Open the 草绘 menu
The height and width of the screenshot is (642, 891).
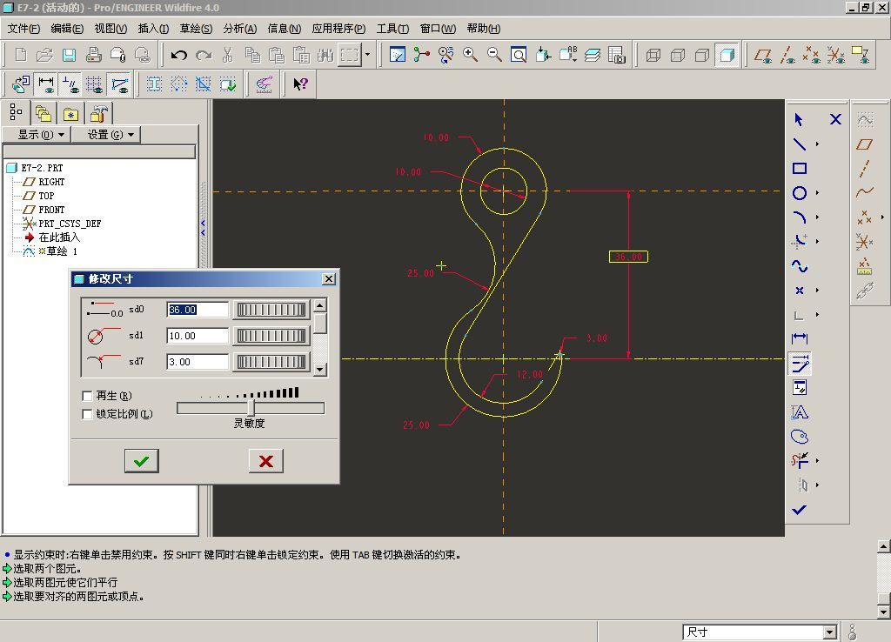(196, 29)
